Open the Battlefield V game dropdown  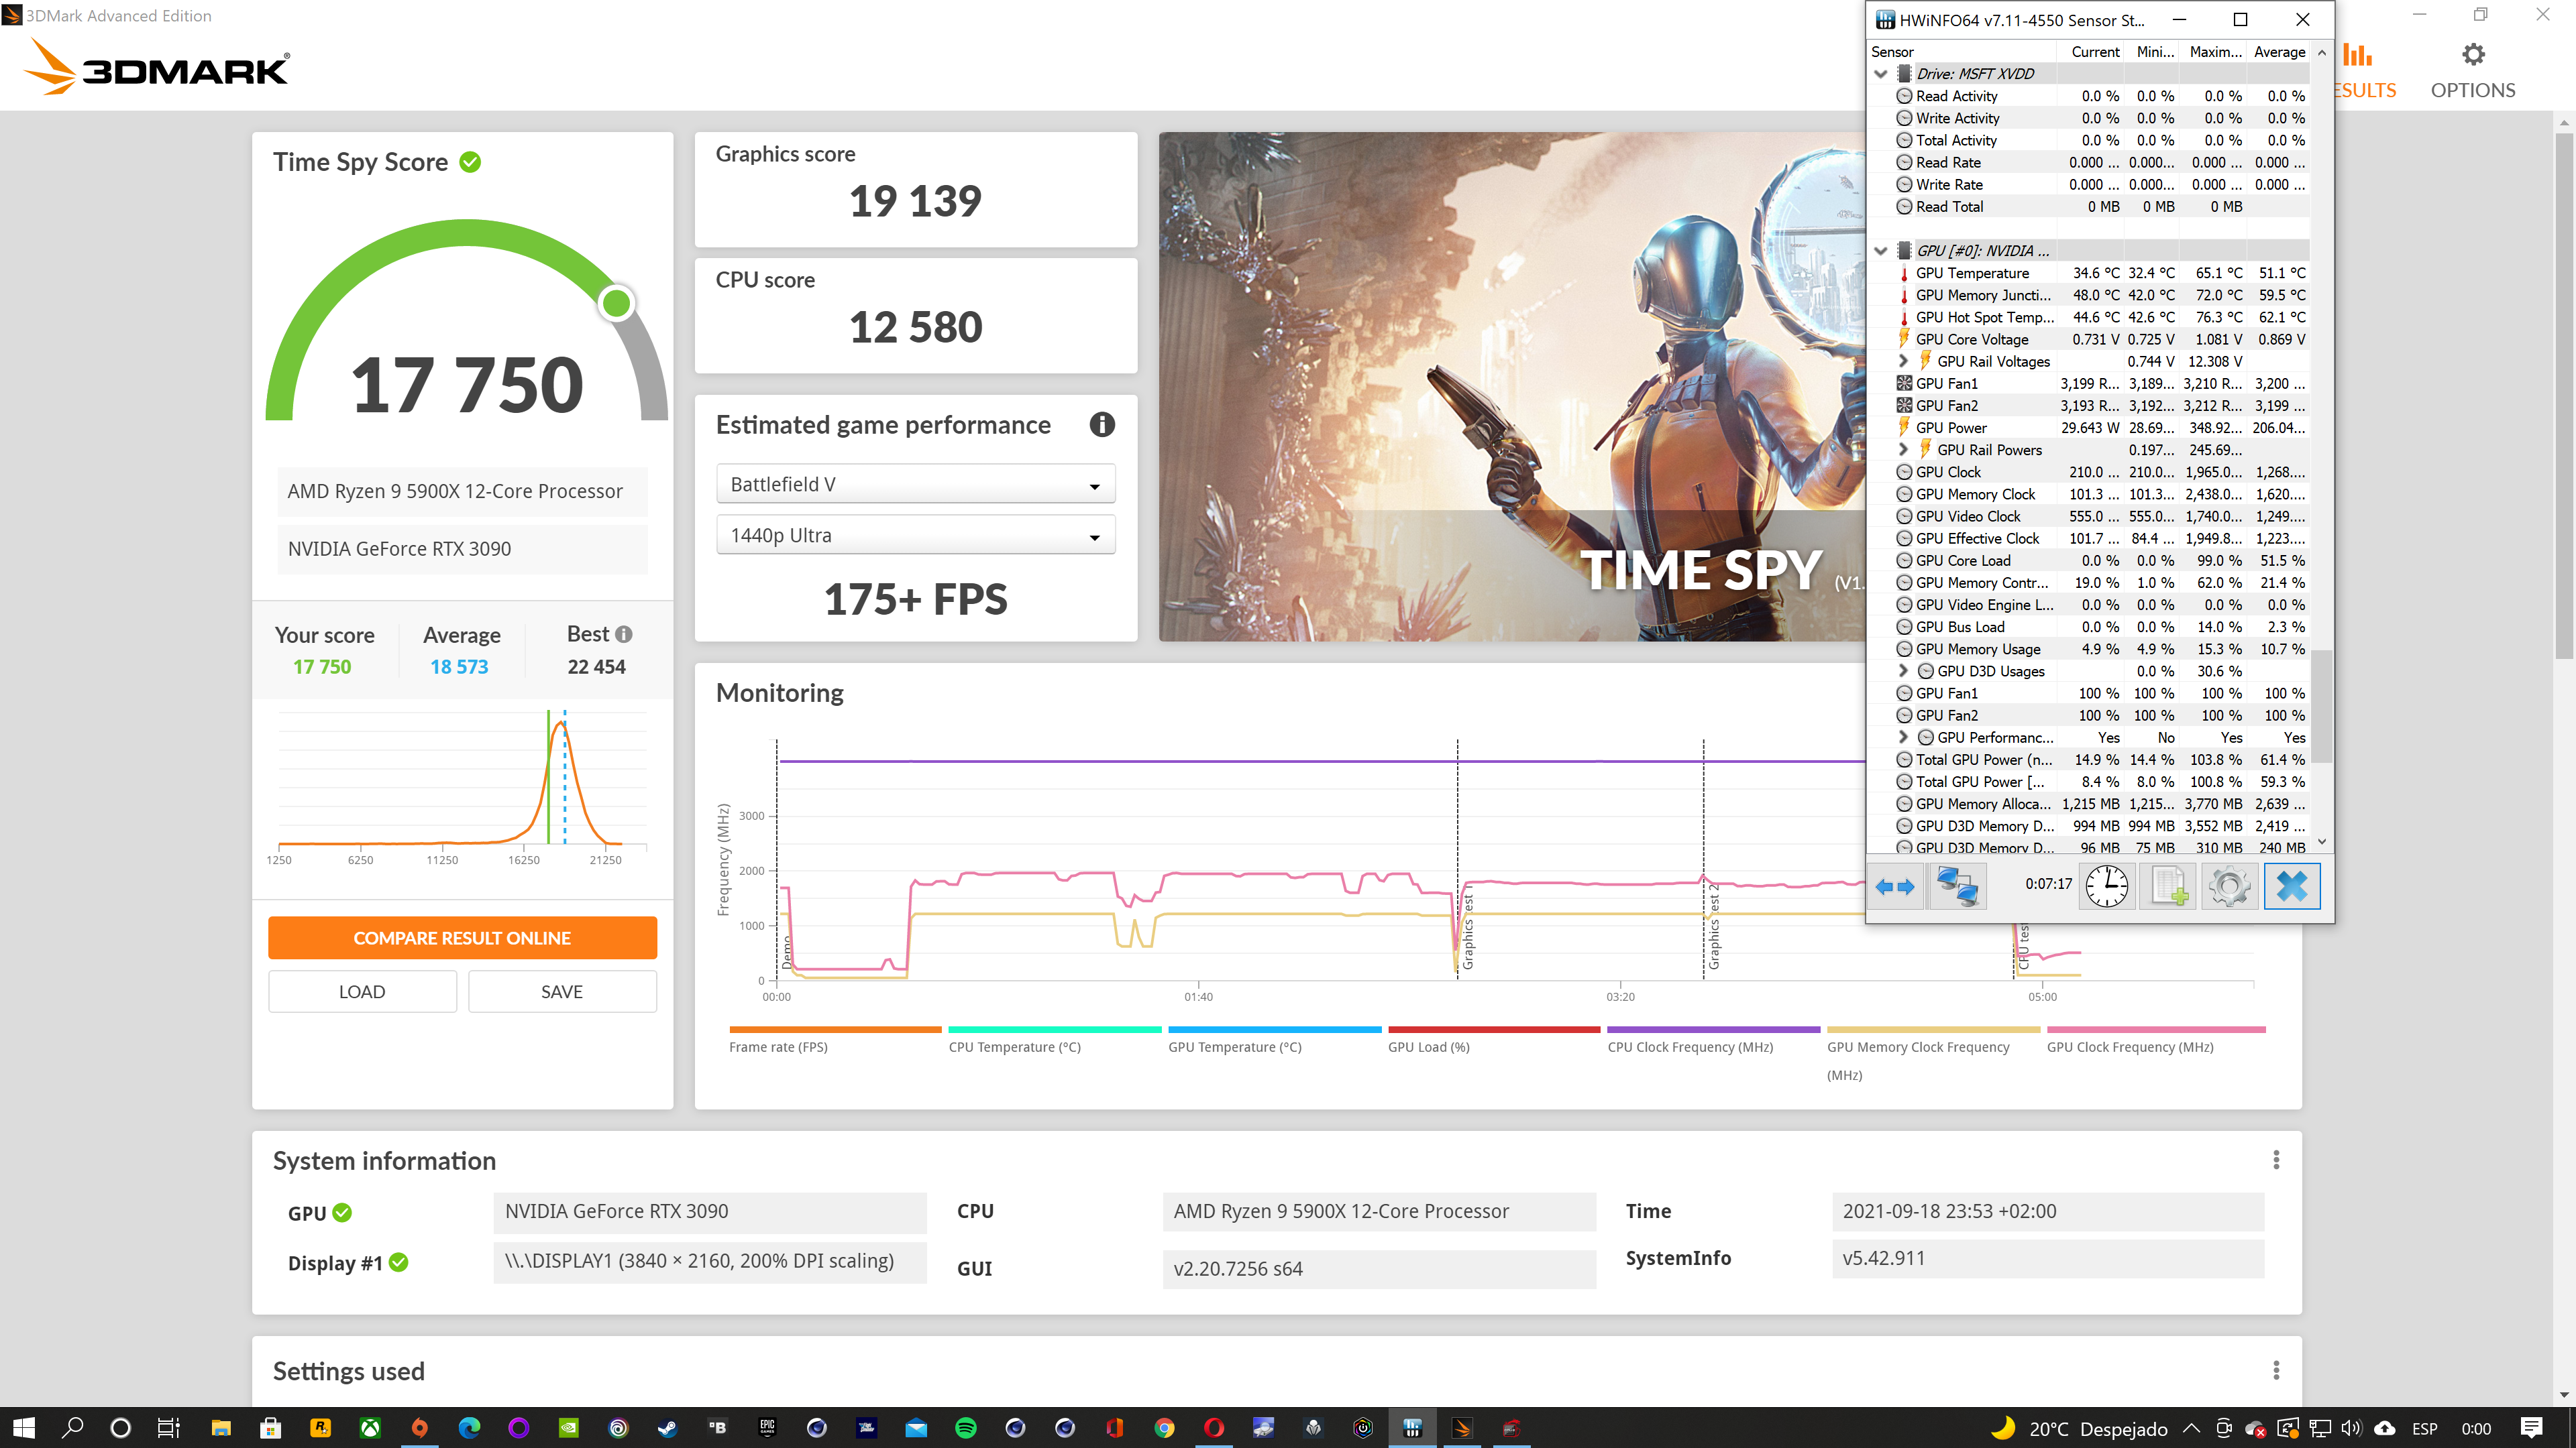click(x=915, y=485)
